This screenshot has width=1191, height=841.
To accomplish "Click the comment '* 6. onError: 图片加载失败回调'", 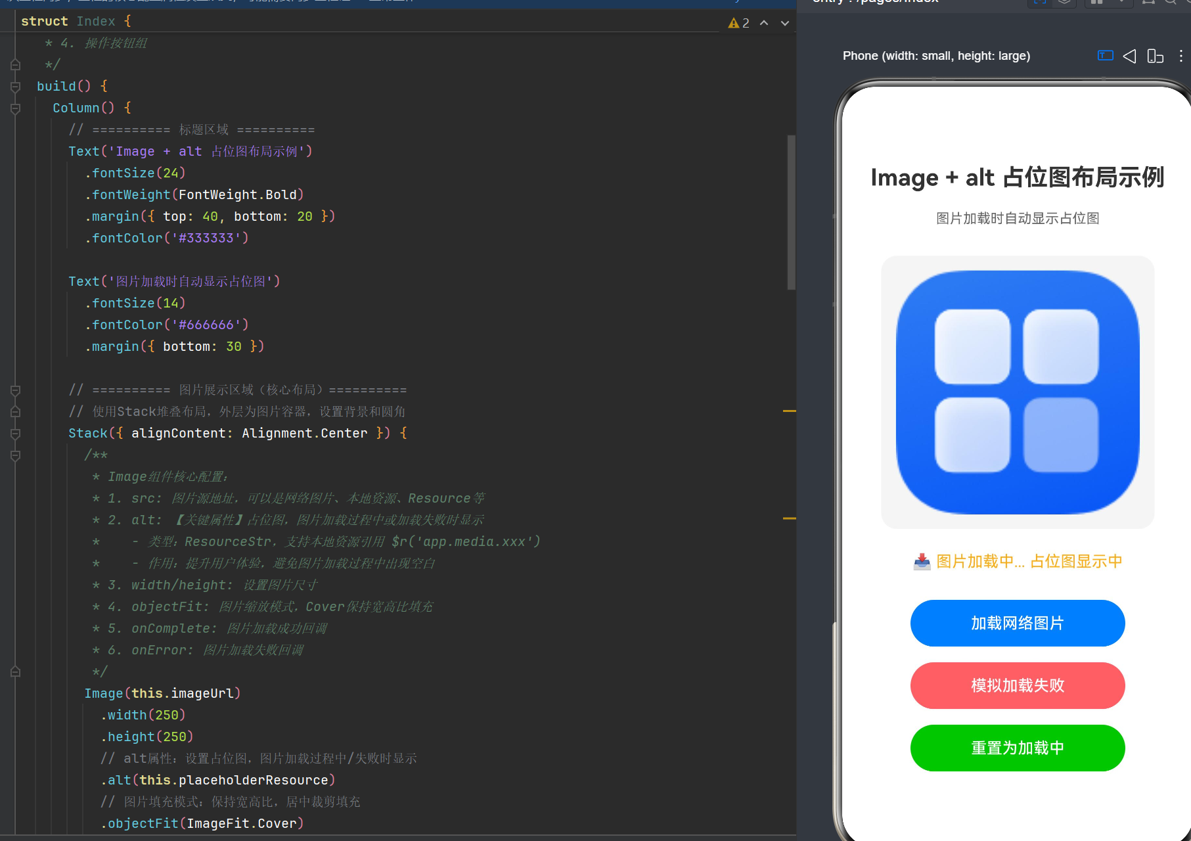I will [x=198, y=650].
